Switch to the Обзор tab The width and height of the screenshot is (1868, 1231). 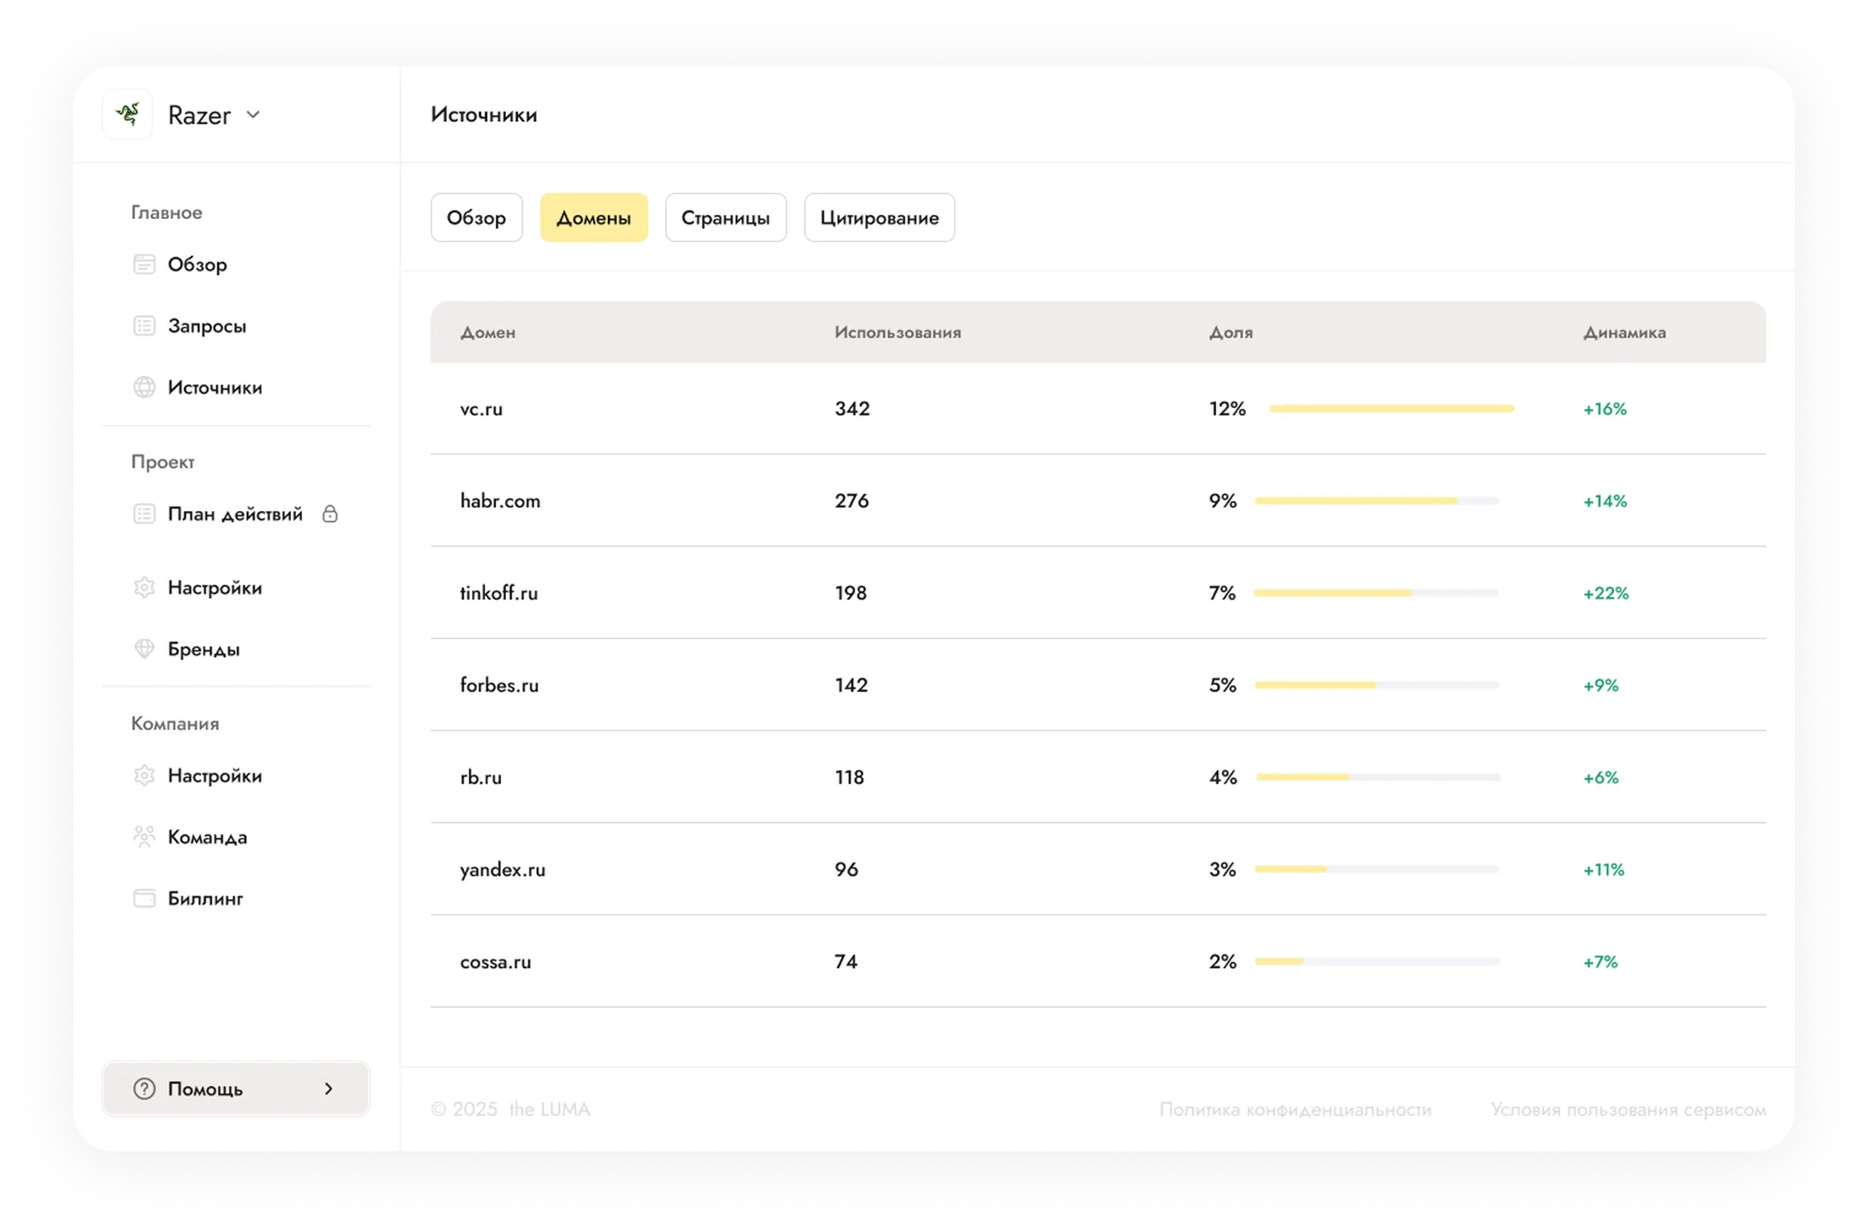tap(476, 217)
